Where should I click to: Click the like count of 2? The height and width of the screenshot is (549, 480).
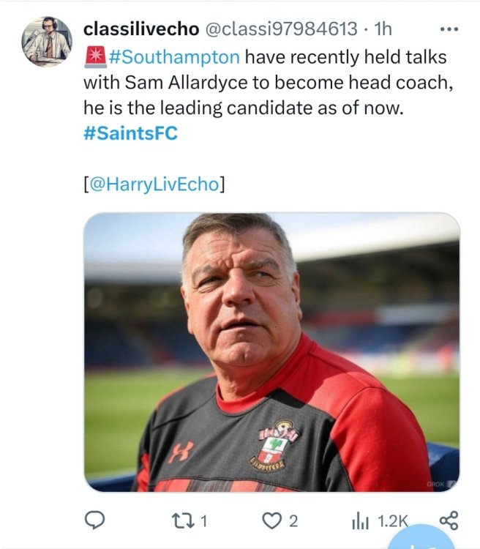point(293,520)
